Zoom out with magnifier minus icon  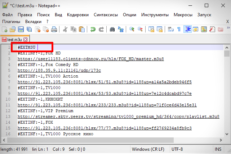(140, 29)
